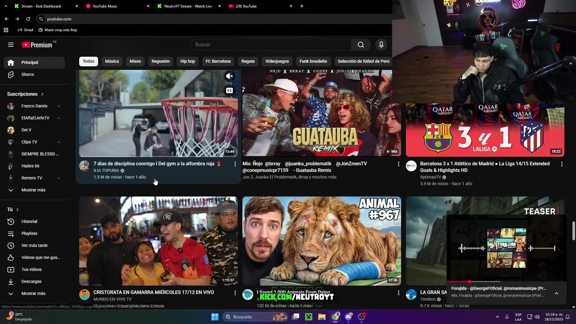Open video title 7 días de disciplina conmigo

coord(154,164)
